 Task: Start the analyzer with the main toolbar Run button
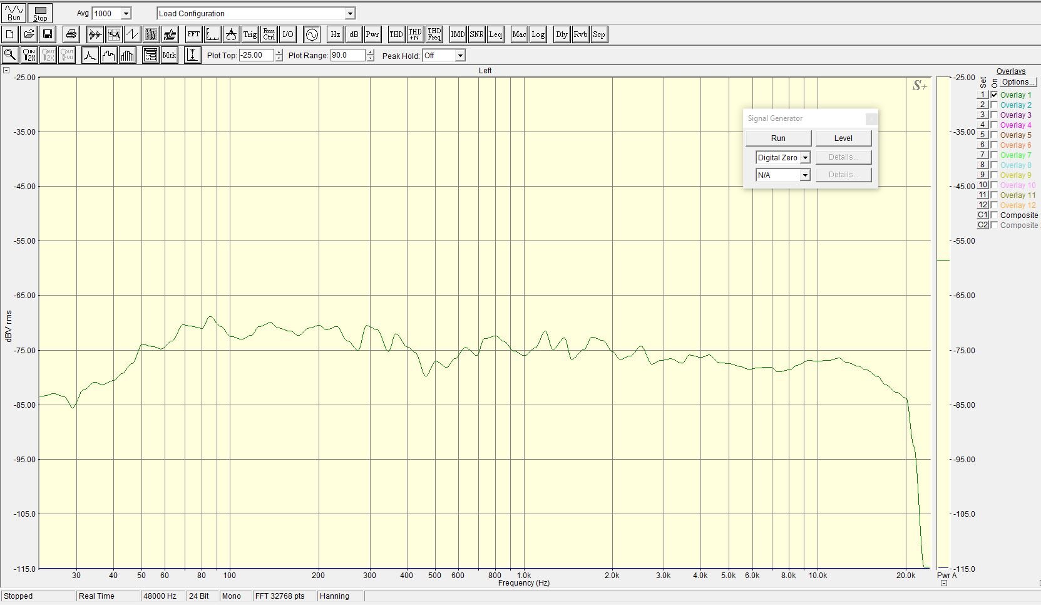(14, 13)
